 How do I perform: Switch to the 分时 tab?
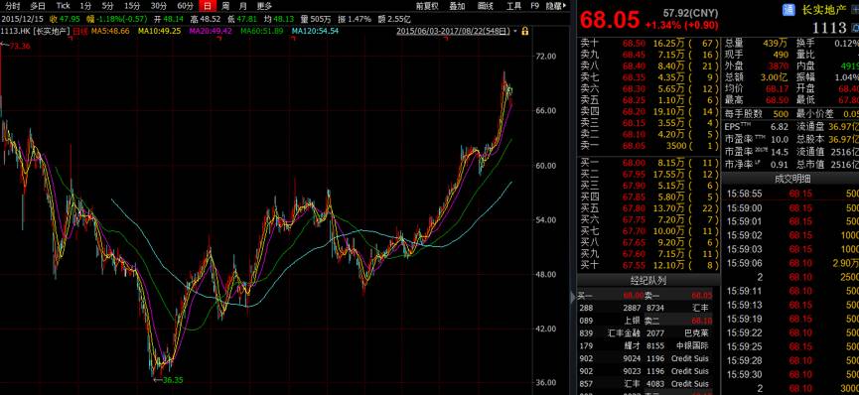13,6
